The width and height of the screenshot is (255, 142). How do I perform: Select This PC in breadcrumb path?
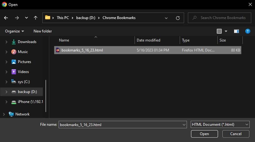click(63, 18)
